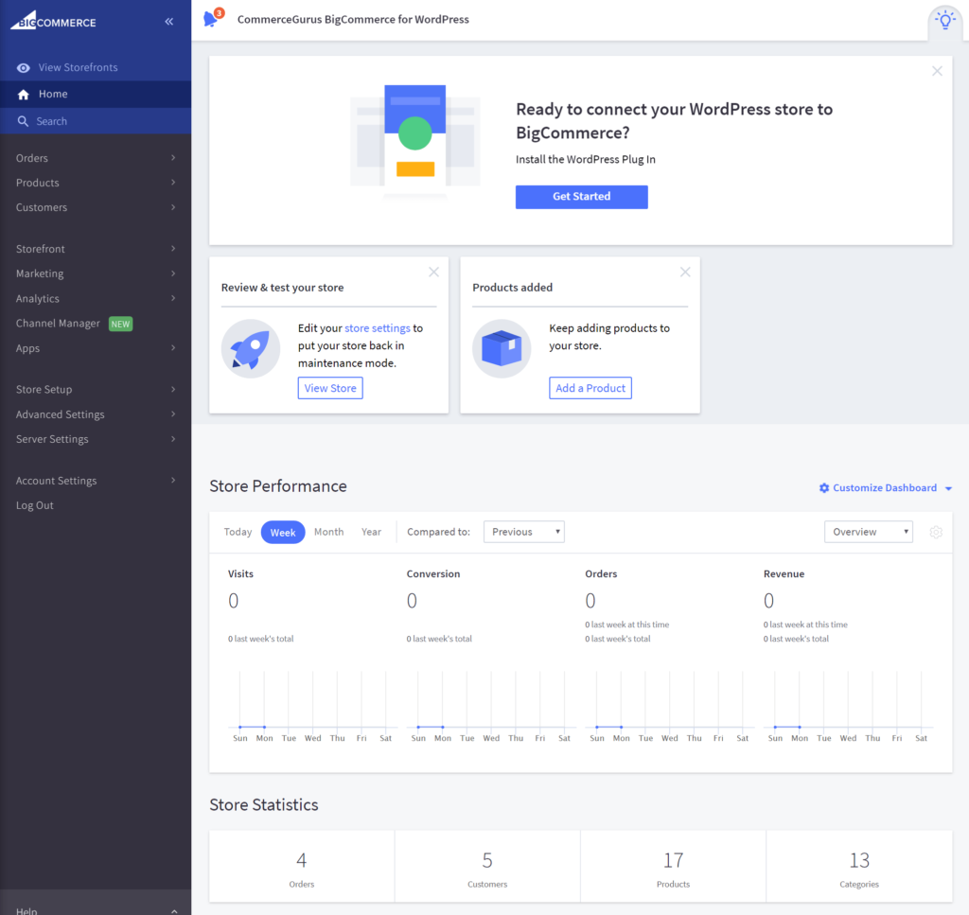Click Log Out
Screen dimensions: 969x915
tap(35, 505)
